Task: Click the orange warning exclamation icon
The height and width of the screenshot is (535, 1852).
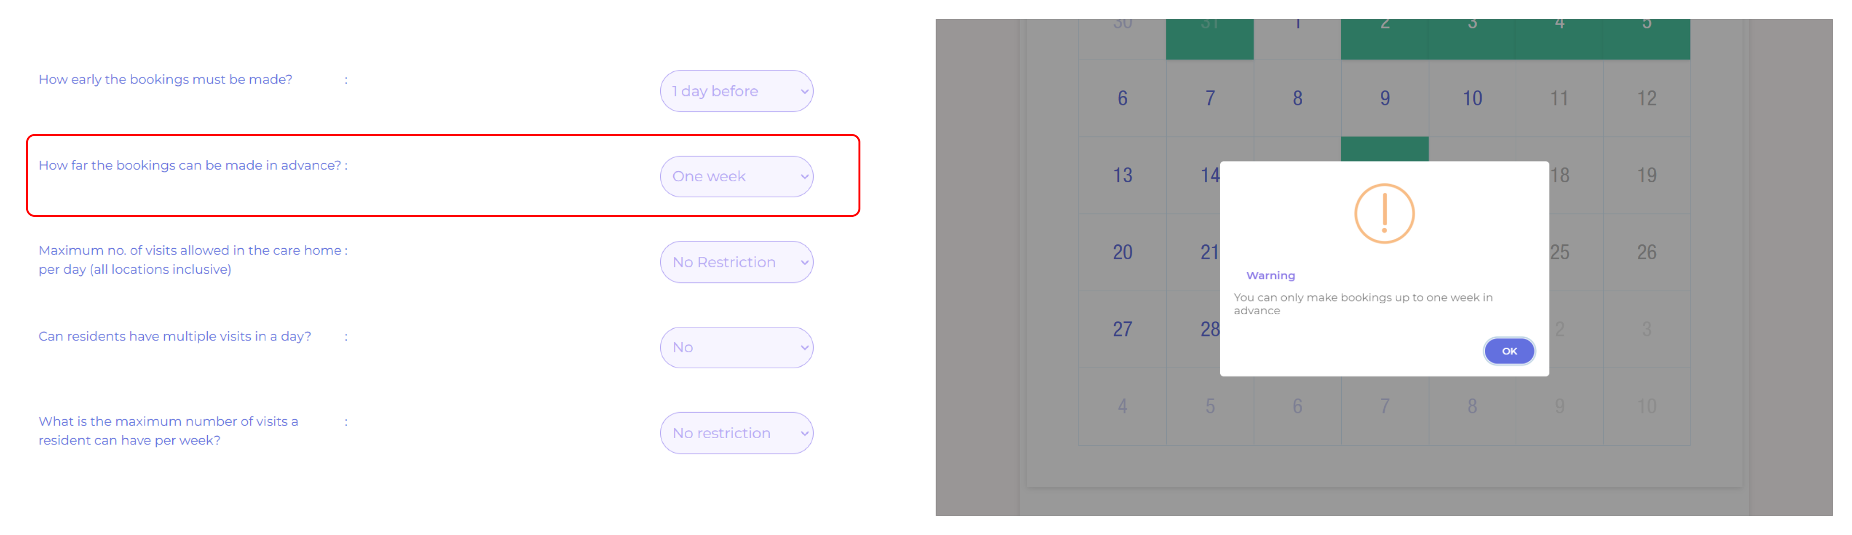Action: [x=1383, y=214]
